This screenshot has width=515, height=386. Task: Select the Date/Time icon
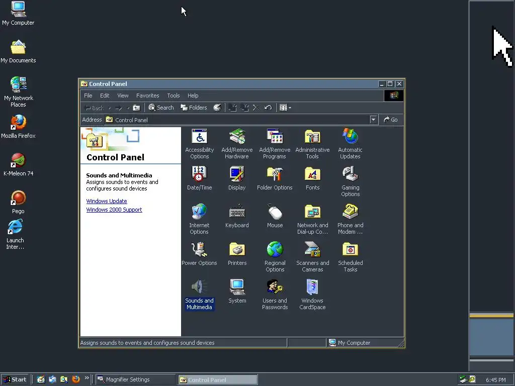(199, 178)
